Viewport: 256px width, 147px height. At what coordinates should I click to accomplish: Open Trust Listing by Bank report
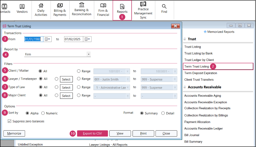[198, 53]
